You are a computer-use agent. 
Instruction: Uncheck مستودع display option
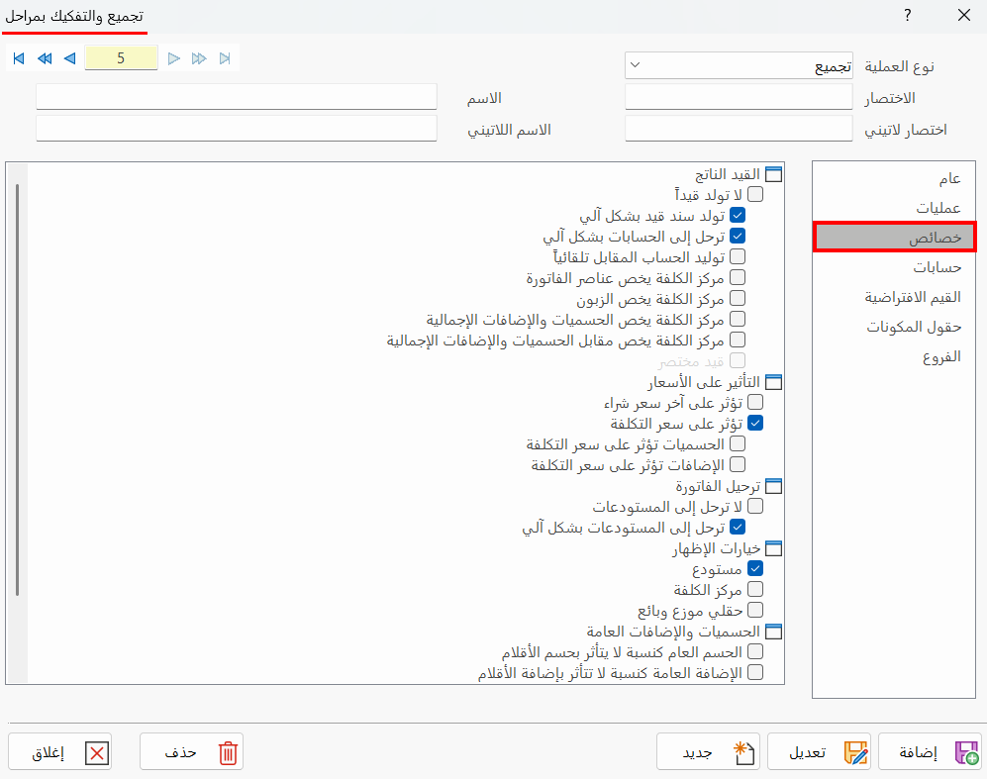tap(755, 568)
